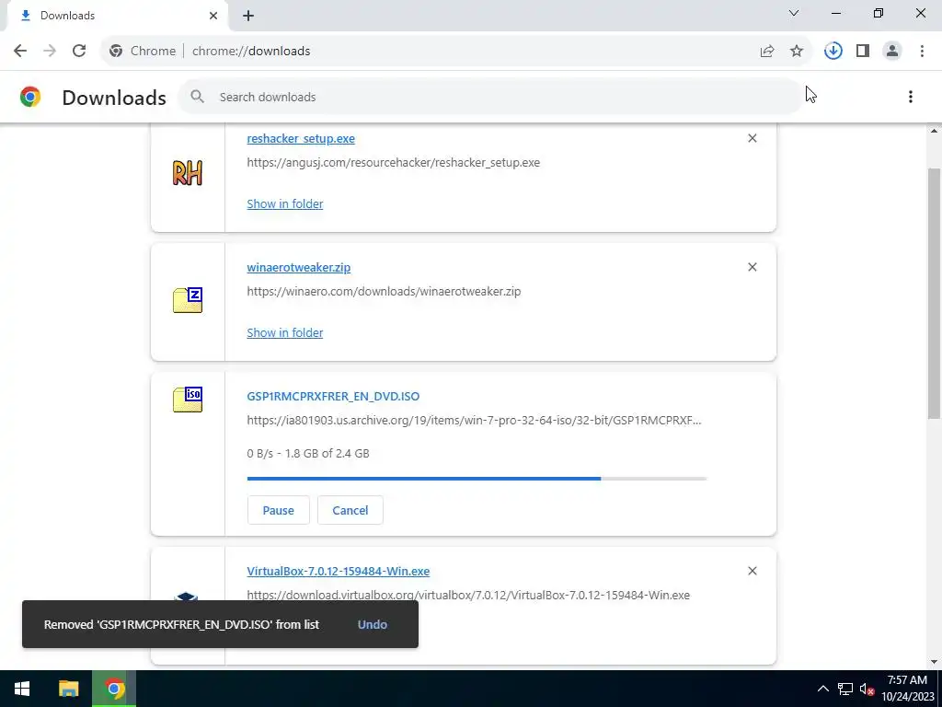Remove reshacker_setup.exe from list
This screenshot has width=942, height=707.
pyautogui.click(x=752, y=138)
